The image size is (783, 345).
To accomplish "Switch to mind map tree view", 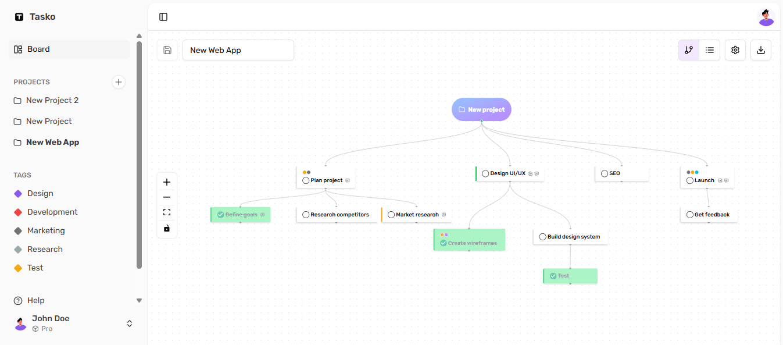I will tap(689, 50).
